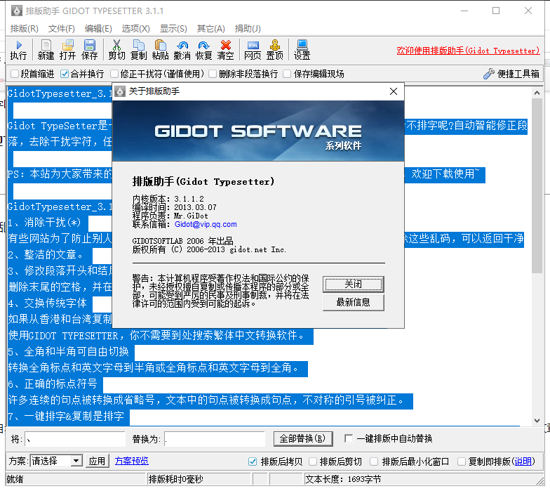Pin window on top with 置顶
Image resolution: width=550 pixels, height=491 pixels.
[x=275, y=50]
